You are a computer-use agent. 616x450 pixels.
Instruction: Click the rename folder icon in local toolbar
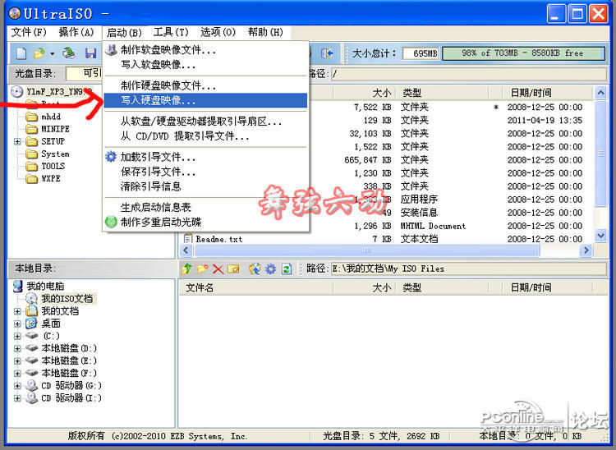click(233, 269)
